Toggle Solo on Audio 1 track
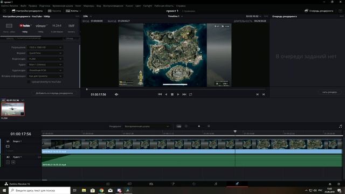 [x=8, y=162]
